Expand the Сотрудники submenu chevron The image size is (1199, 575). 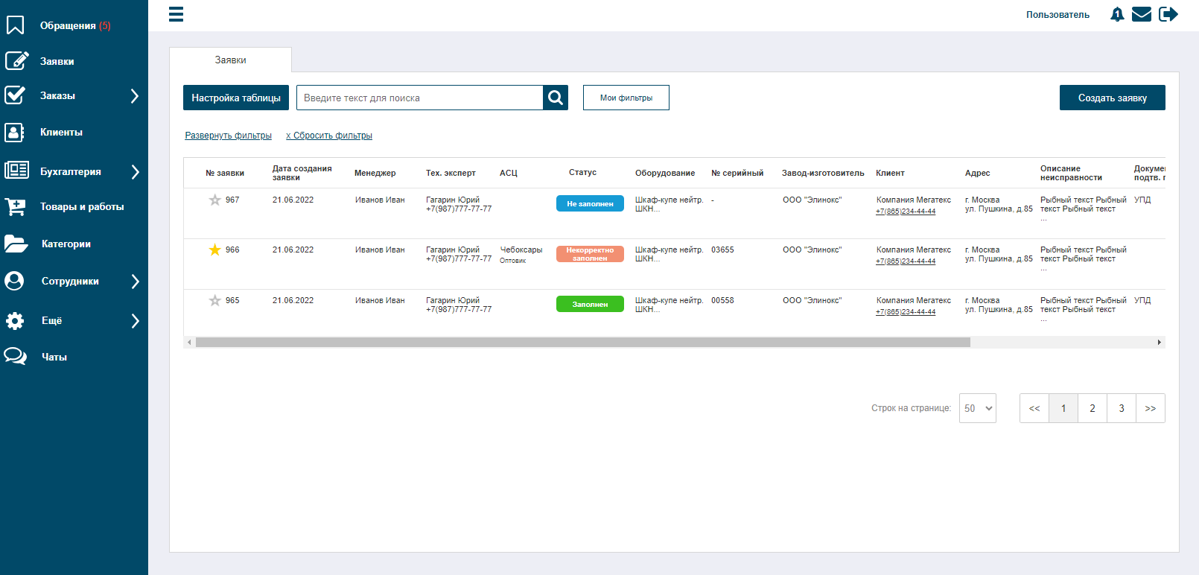coord(135,282)
